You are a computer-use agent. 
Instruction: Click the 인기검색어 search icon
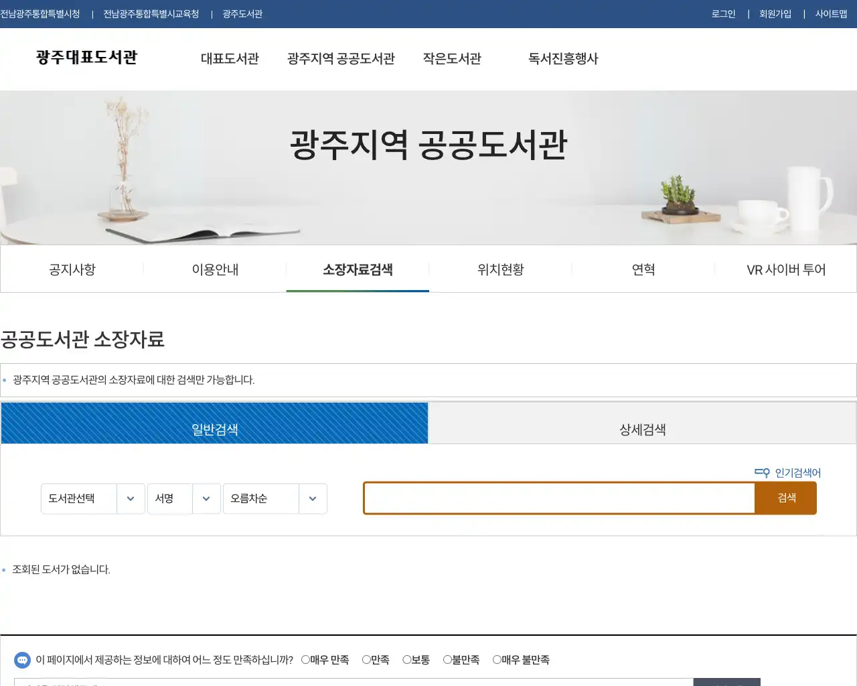point(762,473)
